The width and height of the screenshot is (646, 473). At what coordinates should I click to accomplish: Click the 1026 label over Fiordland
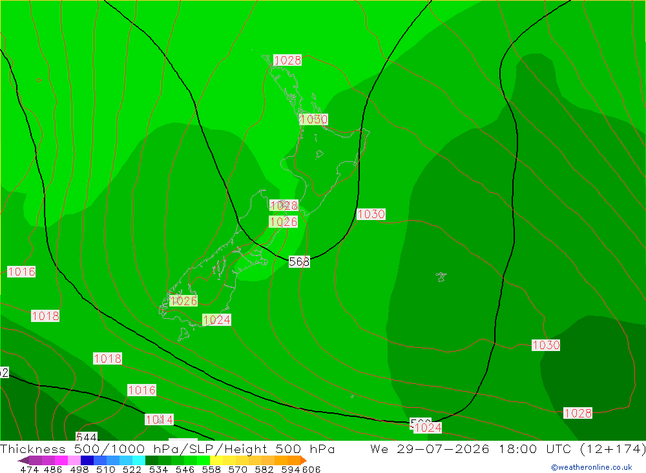tap(183, 301)
